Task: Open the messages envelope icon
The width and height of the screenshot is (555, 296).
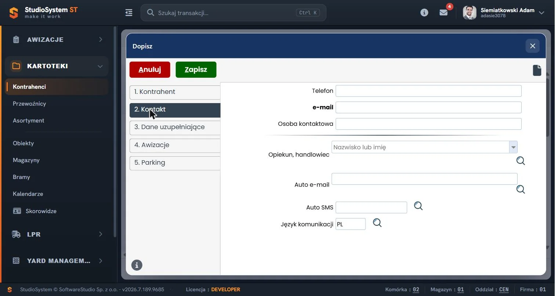Action: coord(443,13)
